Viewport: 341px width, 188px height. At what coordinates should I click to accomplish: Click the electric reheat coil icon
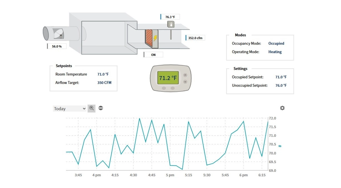pyautogui.click(x=152, y=39)
